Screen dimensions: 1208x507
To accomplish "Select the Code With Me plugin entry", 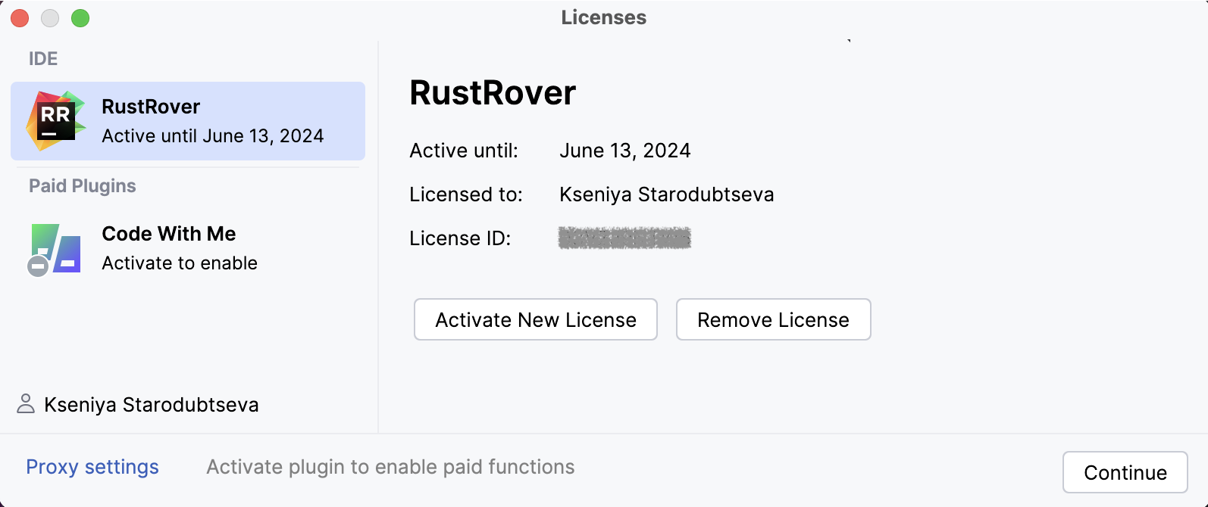I will click(188, 248).
